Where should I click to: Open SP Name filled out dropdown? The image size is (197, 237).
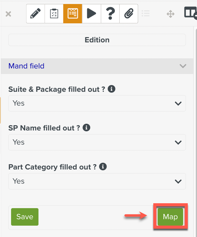[x=97, y=142]
